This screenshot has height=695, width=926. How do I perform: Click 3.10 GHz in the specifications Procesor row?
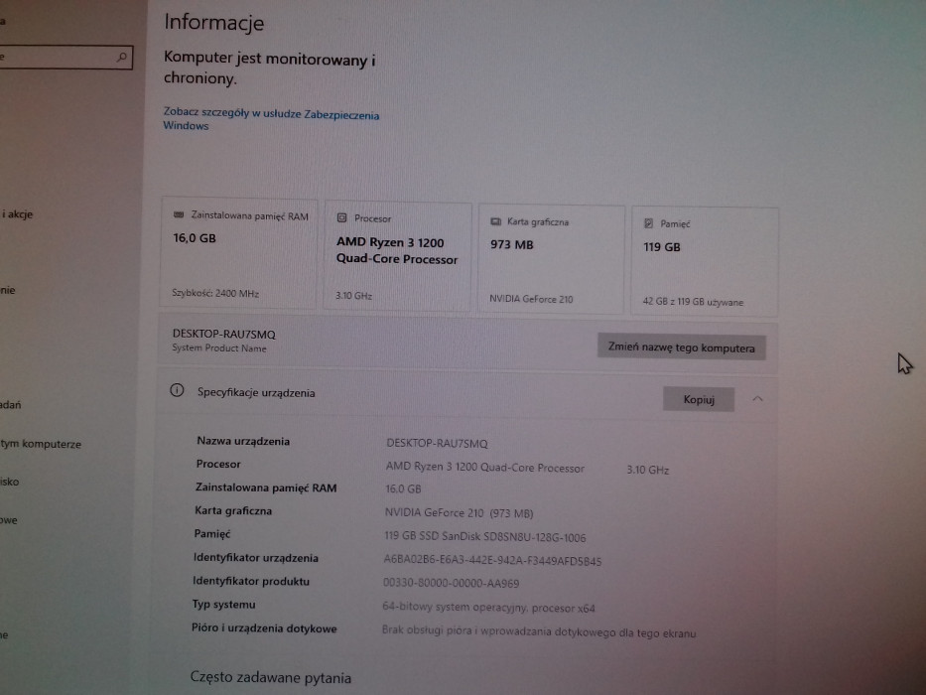(648, 470)
